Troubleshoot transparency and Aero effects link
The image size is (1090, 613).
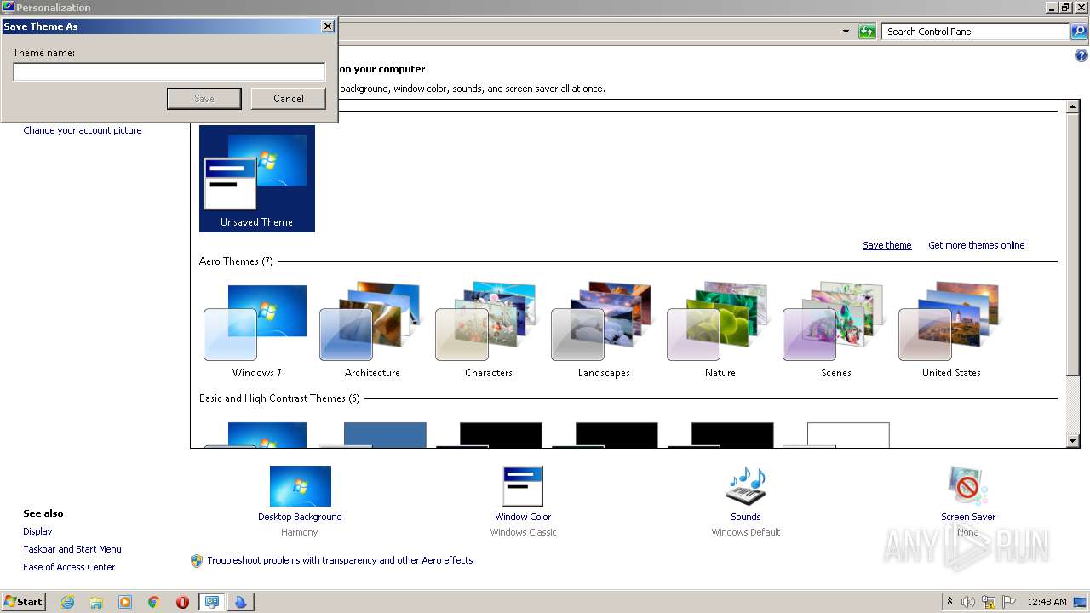click(x=340, y=560)
